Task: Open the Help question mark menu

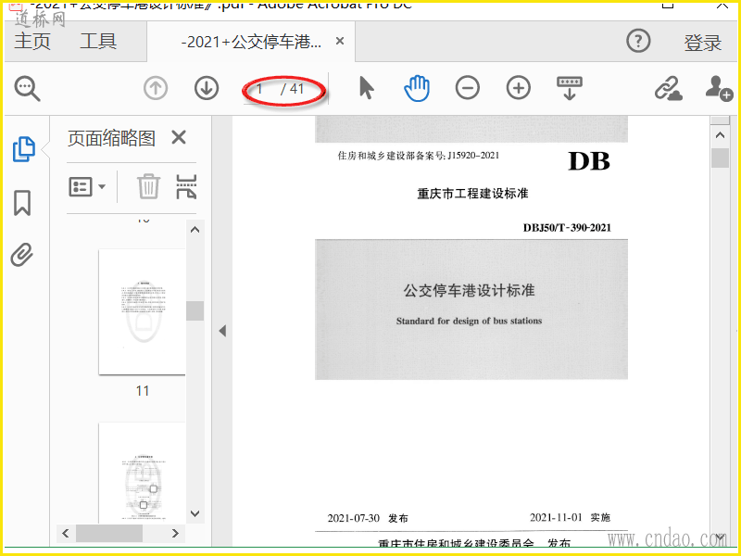Action: click(x=638, y=41)
